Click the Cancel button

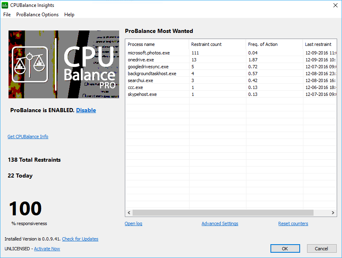(322, 249)
